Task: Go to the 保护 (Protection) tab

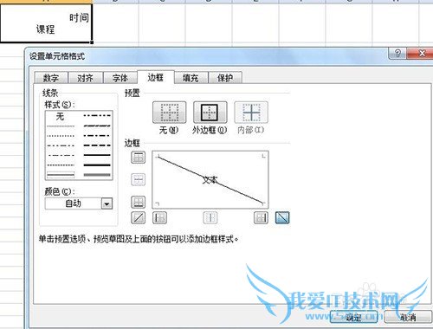Action: click(225, 78)
